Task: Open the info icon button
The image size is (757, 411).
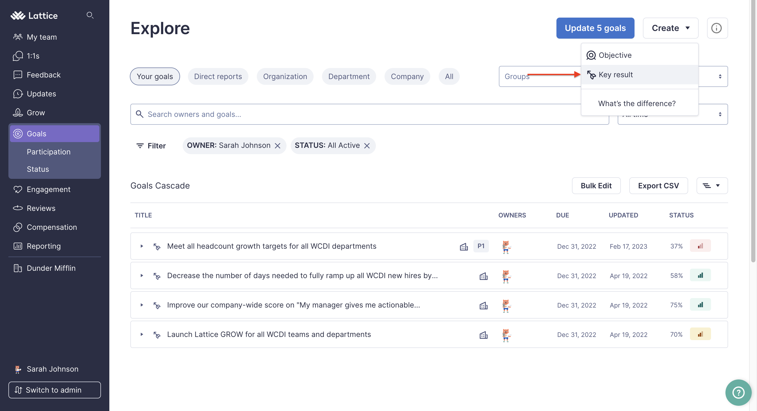Action: coord(717,28)
